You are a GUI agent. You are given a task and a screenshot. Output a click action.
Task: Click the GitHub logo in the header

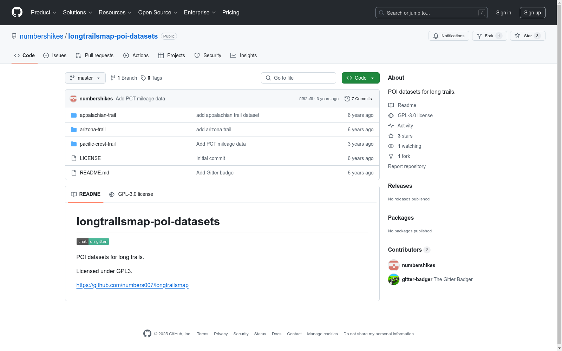click(17, 12)
